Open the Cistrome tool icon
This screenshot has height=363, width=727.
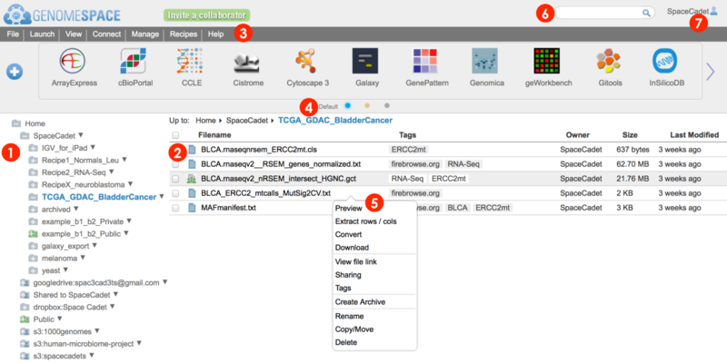click(248, 64)
